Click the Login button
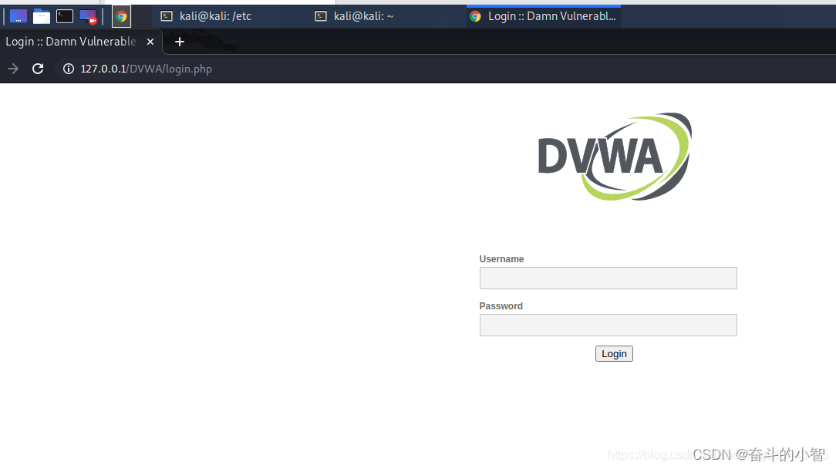Image resolution: width=836 pixels, height=469 pixels. (614, 354)
